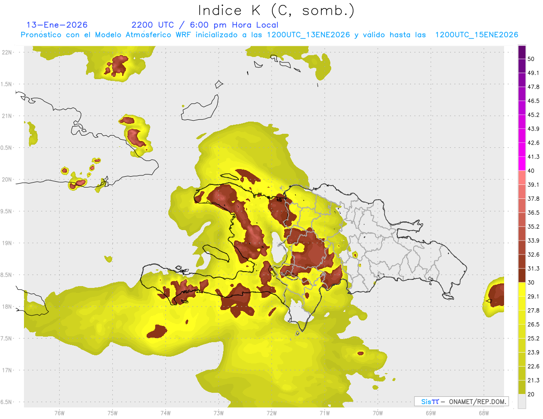543x419 pixels.
Task: Click the time '2200 UTC / 6:00 pm Hora Local'
Action: 205,25
